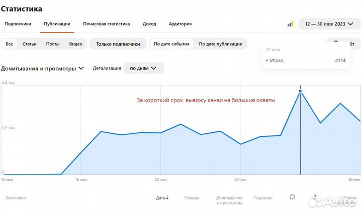Click the colored bar chart icon

[x=290, y=24]
